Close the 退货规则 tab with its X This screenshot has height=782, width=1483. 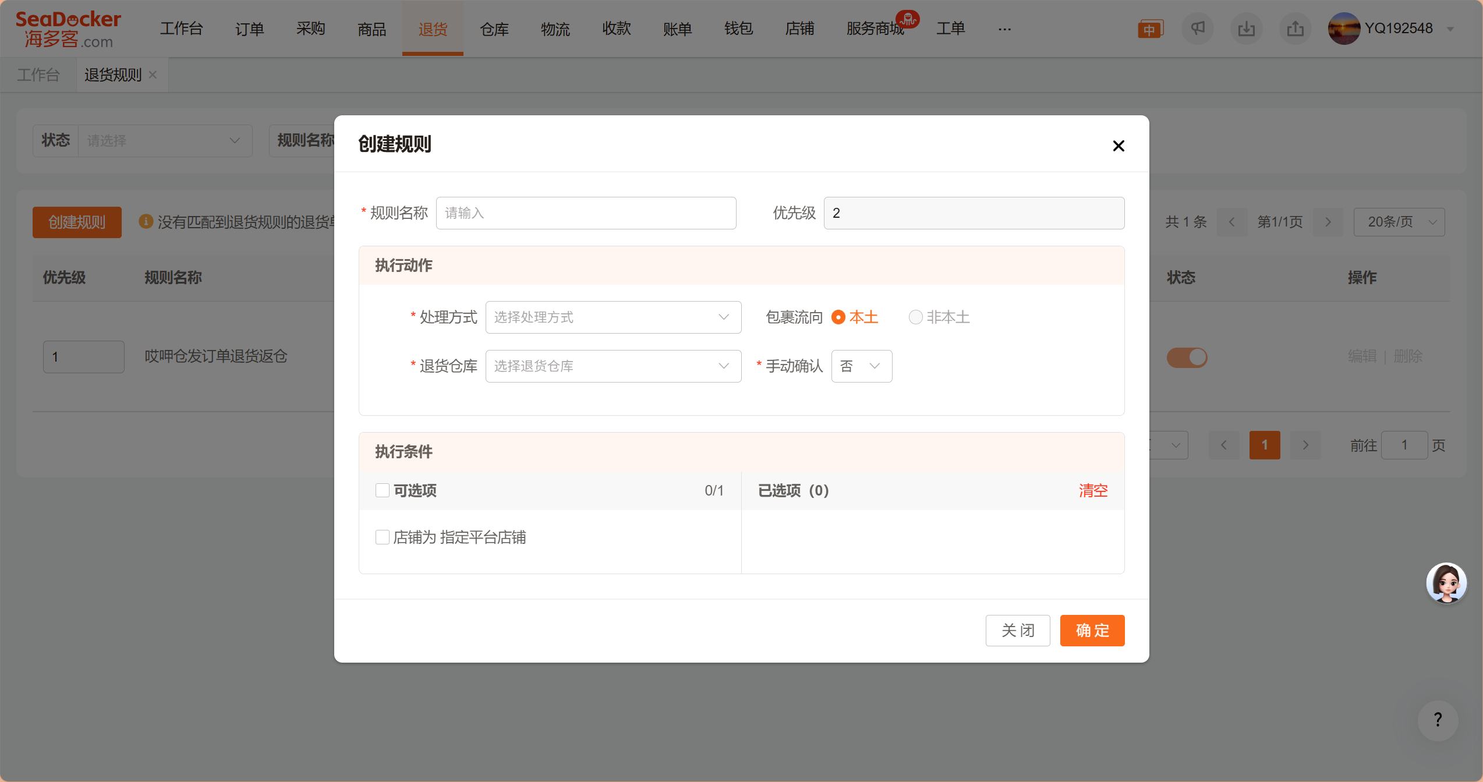(x=153, y=75)
